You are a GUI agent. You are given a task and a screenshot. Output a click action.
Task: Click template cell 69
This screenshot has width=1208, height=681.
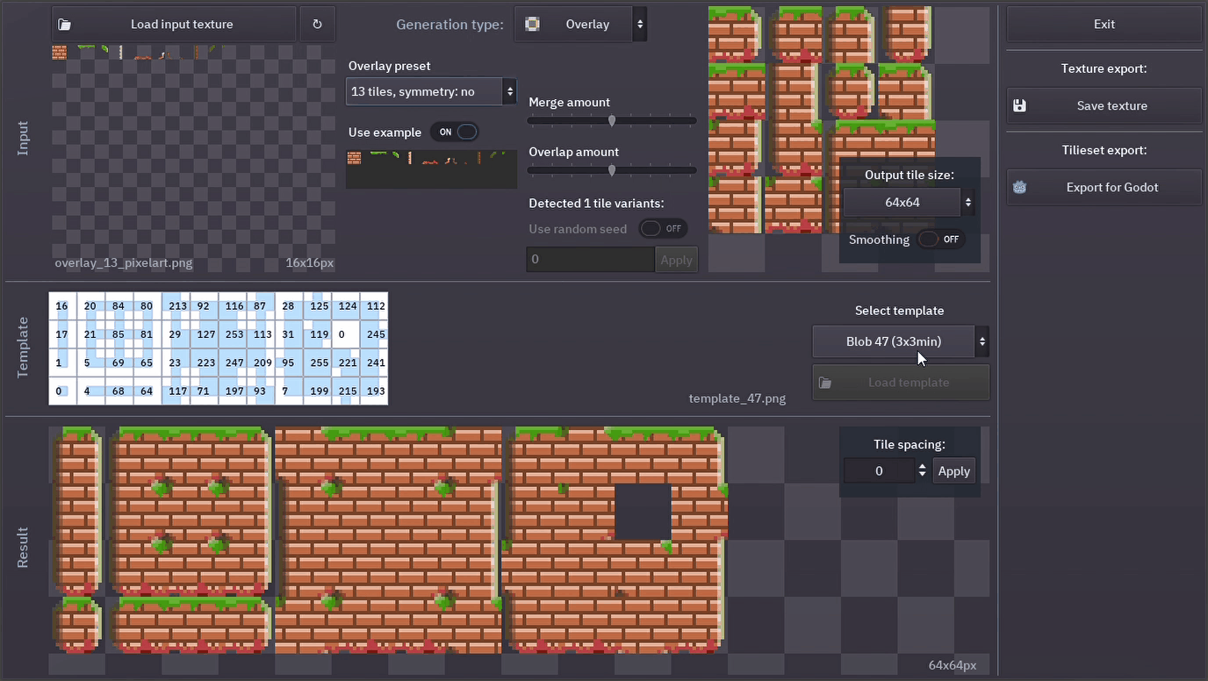(x=118, y=362)
